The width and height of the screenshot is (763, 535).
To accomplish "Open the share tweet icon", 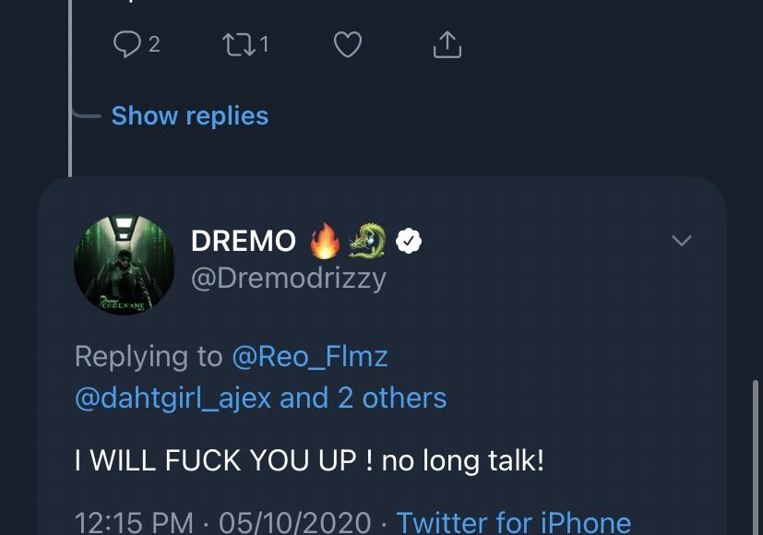I will tap(447, 43).
